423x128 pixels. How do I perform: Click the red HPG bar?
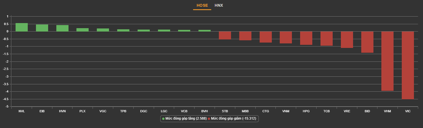(x=306, y=38)
